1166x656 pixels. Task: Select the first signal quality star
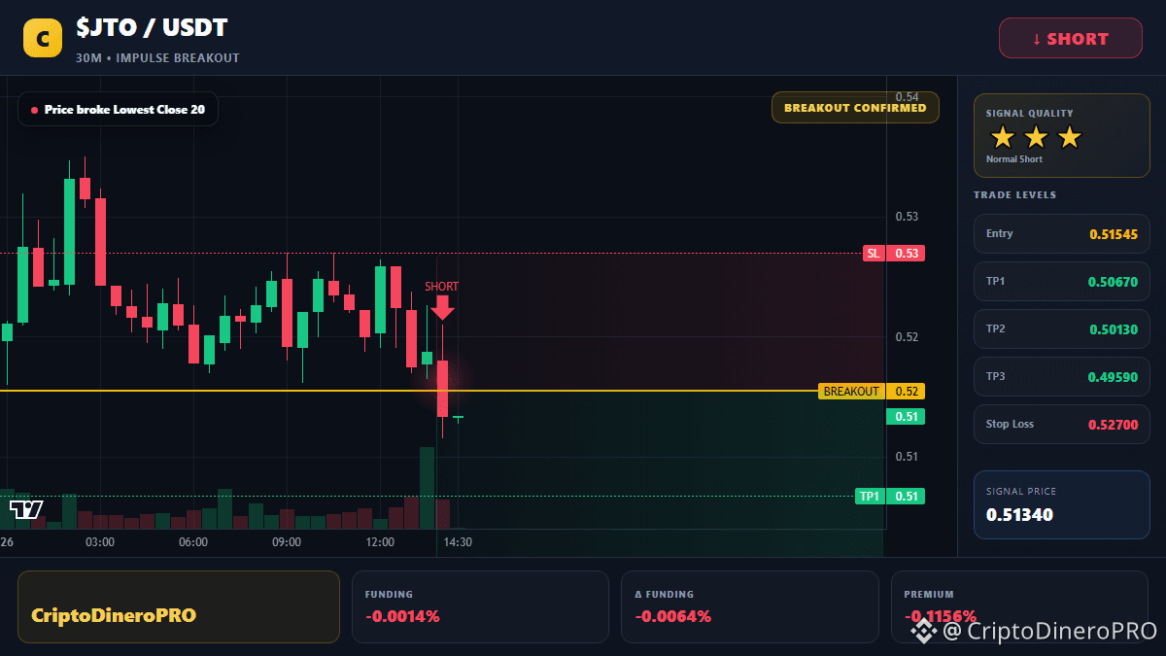[x=1003, y=137]
